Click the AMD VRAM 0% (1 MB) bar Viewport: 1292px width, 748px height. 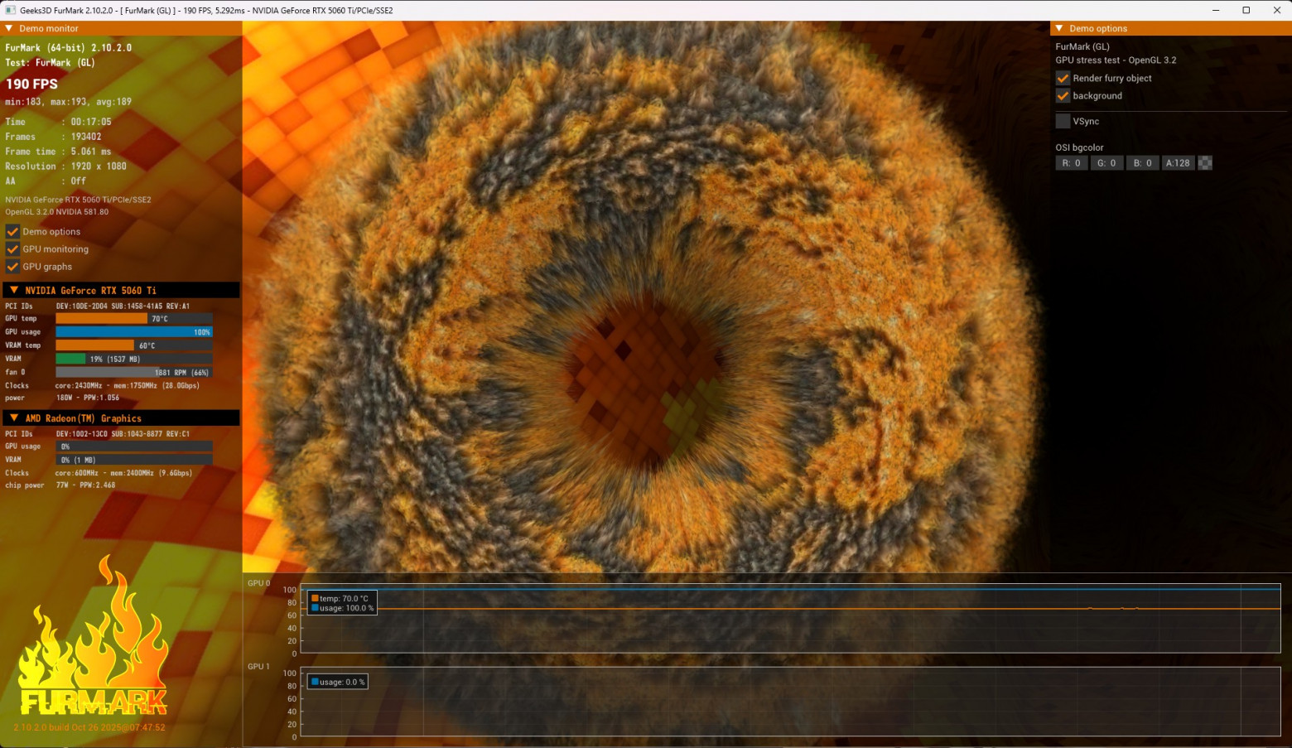tap(134, 460)
